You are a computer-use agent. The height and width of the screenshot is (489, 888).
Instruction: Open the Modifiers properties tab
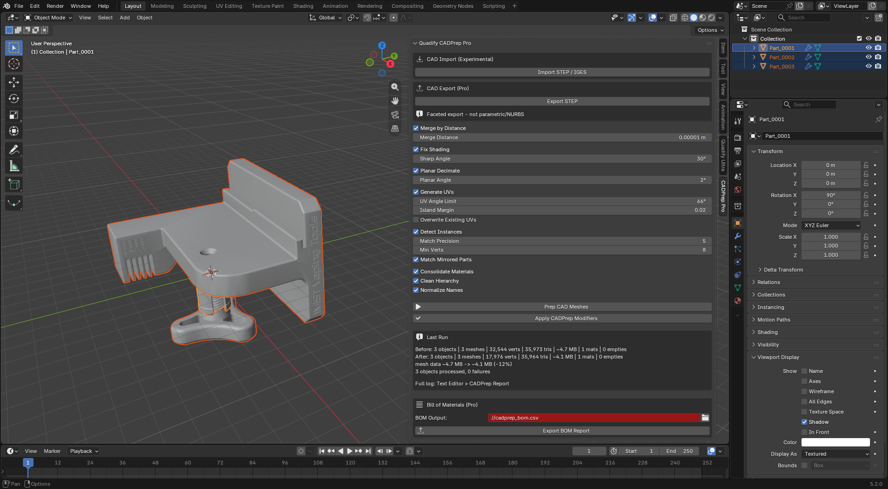738,236
